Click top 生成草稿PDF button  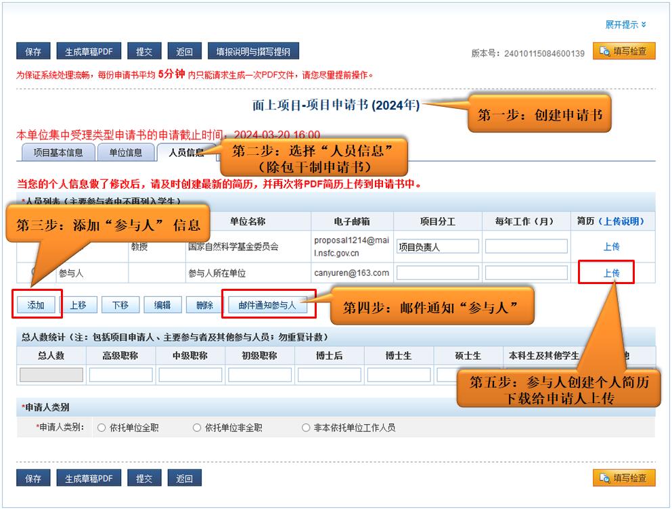point(89,52)
